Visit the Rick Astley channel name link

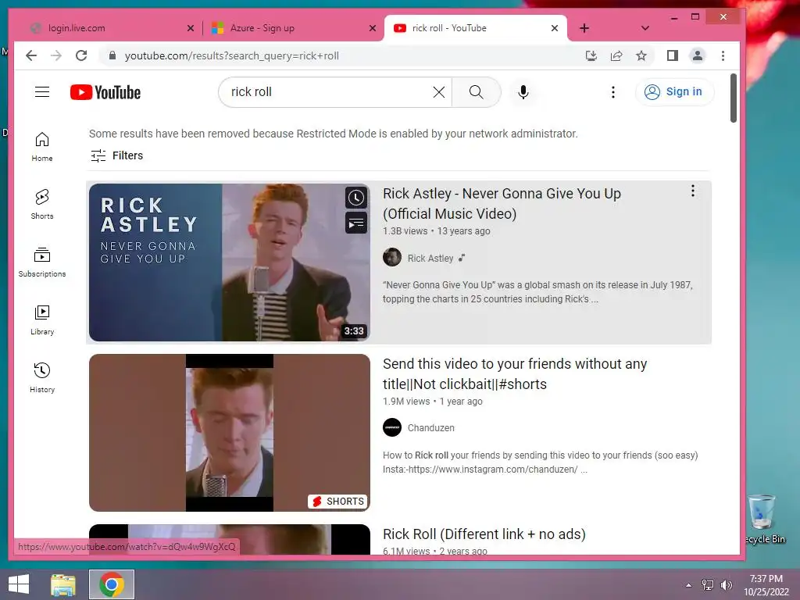coord(430,258)
